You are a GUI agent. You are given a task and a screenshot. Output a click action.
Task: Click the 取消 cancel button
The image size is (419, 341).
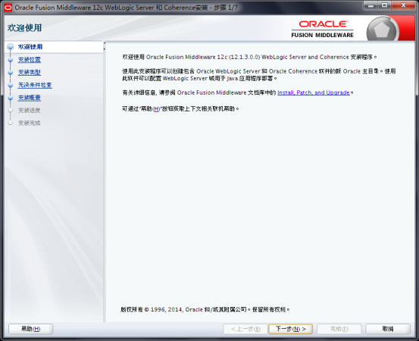tap(388, 329)
